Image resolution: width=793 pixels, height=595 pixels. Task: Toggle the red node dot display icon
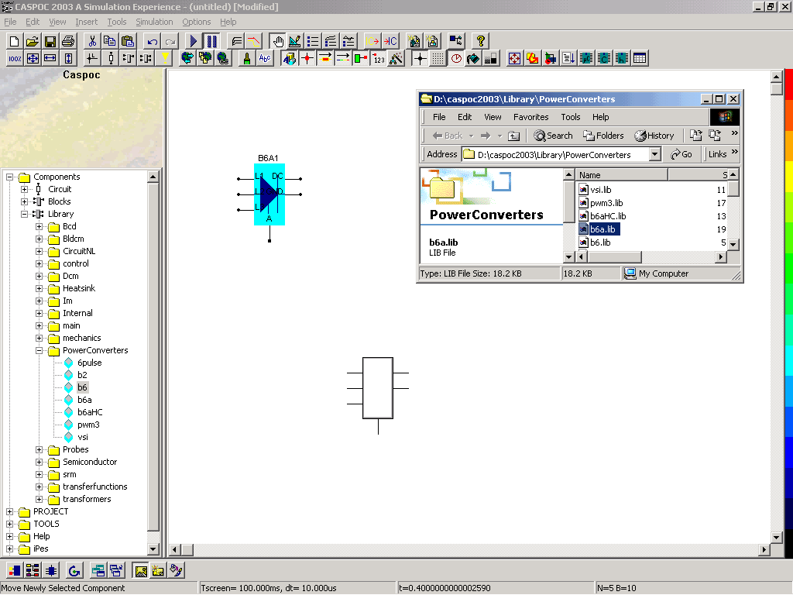(x=307, y=59)
